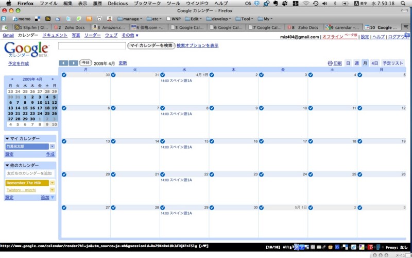
Task: Open dropdown arrow for Remember The Milk calendar
Action: (53, 183)
